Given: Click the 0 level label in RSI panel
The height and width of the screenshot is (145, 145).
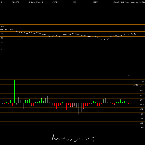Looking at the screenshot, I should tap(1, 50).
